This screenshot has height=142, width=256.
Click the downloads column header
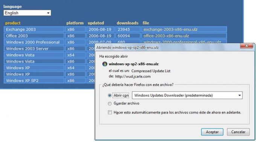pyautogui.click(x=128, y=23)
